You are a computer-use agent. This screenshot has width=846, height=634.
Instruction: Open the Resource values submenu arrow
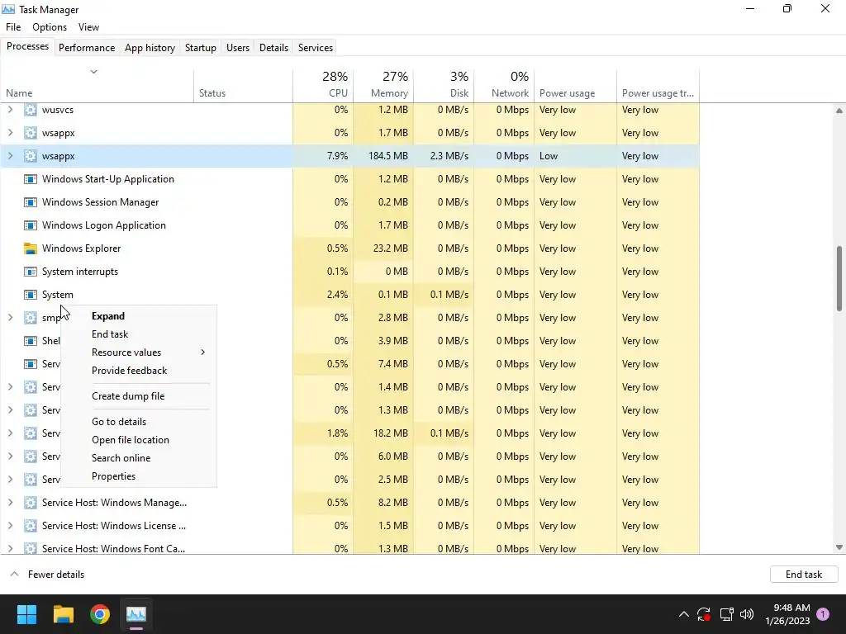tap(203, 352)
